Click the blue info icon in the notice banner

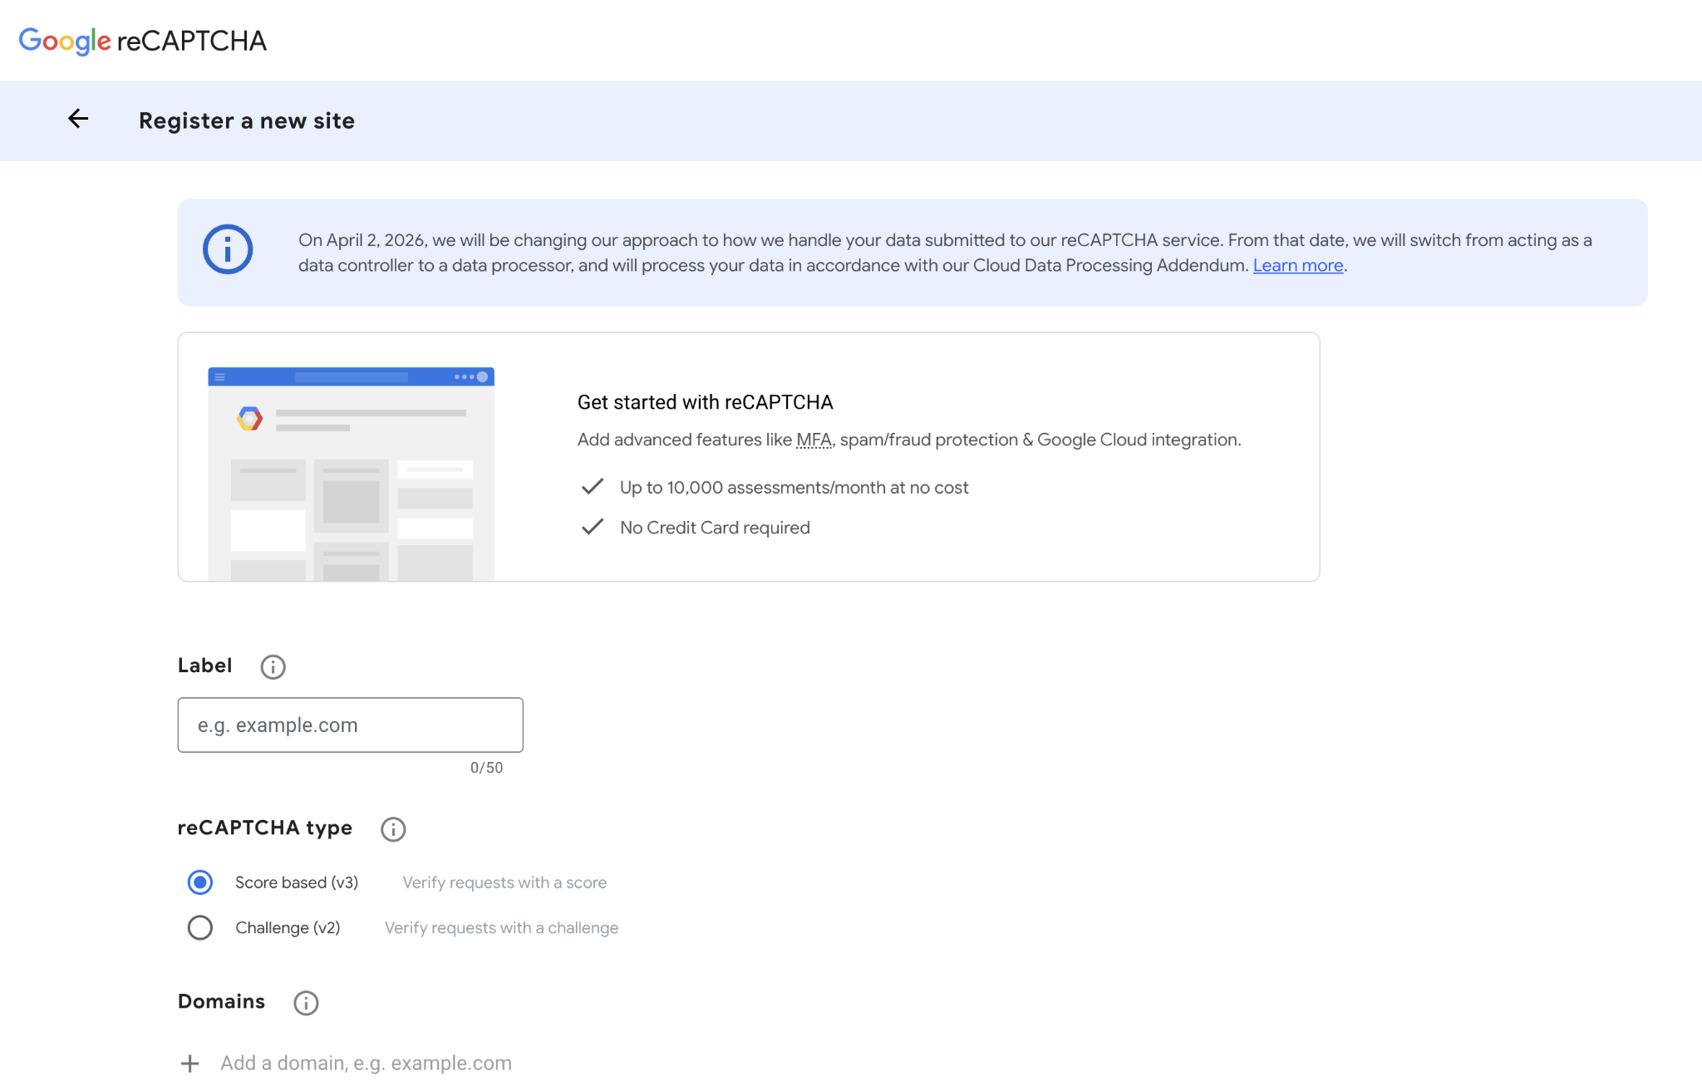tap(228, 249)
